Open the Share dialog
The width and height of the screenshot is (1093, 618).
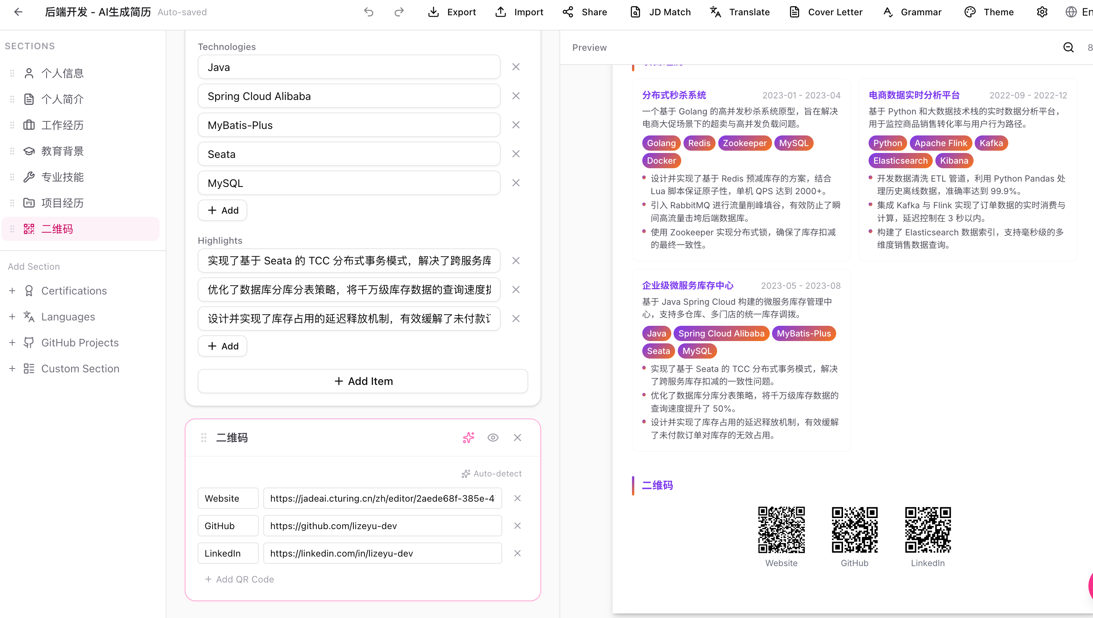click(585, 12)
